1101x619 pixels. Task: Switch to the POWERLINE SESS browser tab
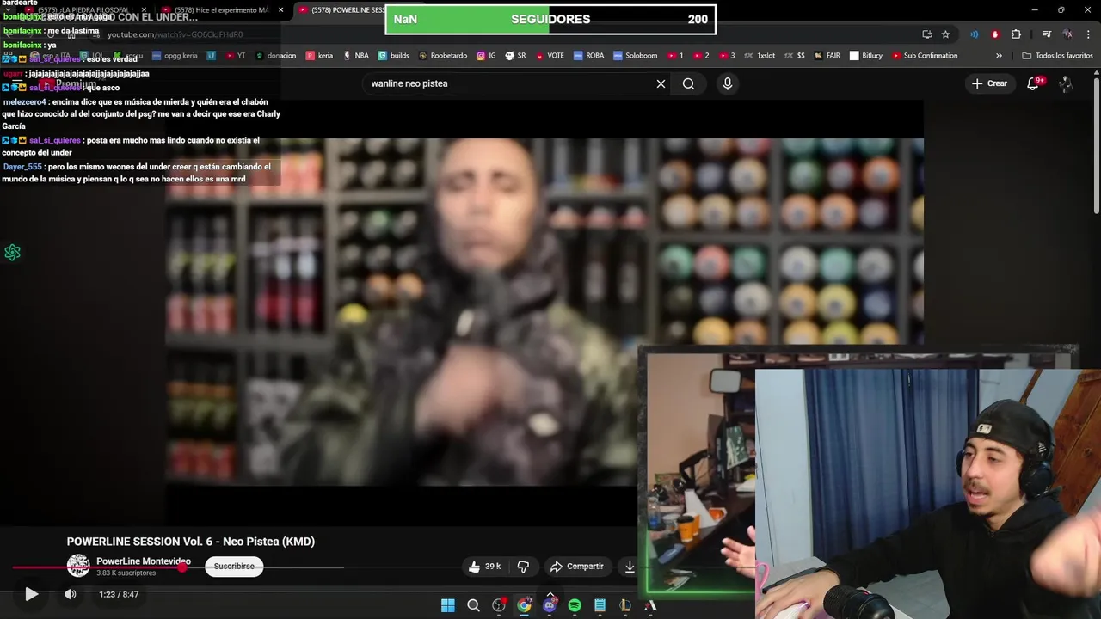pyautogui.click(x=344, y=10)
